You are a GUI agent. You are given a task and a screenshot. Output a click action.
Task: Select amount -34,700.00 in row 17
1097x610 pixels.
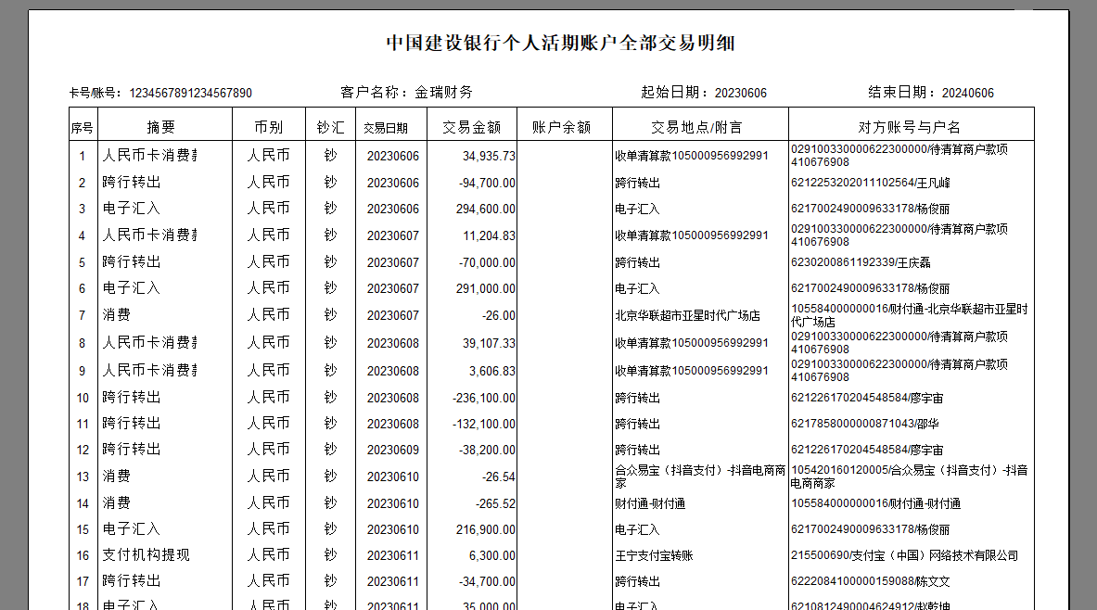click(487, 581)
